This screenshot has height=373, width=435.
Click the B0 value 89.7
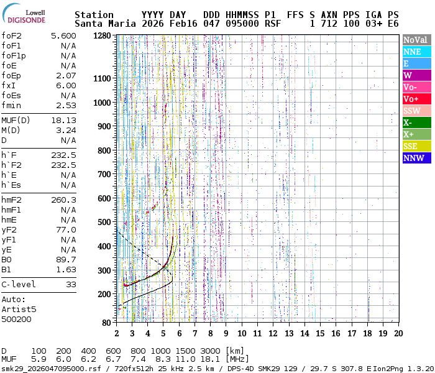[66, 259]
